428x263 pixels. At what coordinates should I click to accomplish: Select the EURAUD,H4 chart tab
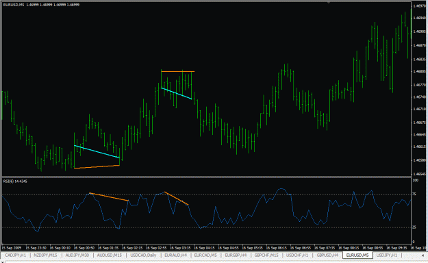[x=176, y=255]
